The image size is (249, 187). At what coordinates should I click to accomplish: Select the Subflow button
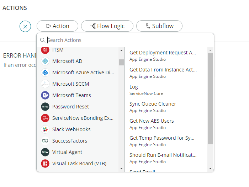(159, 26)
